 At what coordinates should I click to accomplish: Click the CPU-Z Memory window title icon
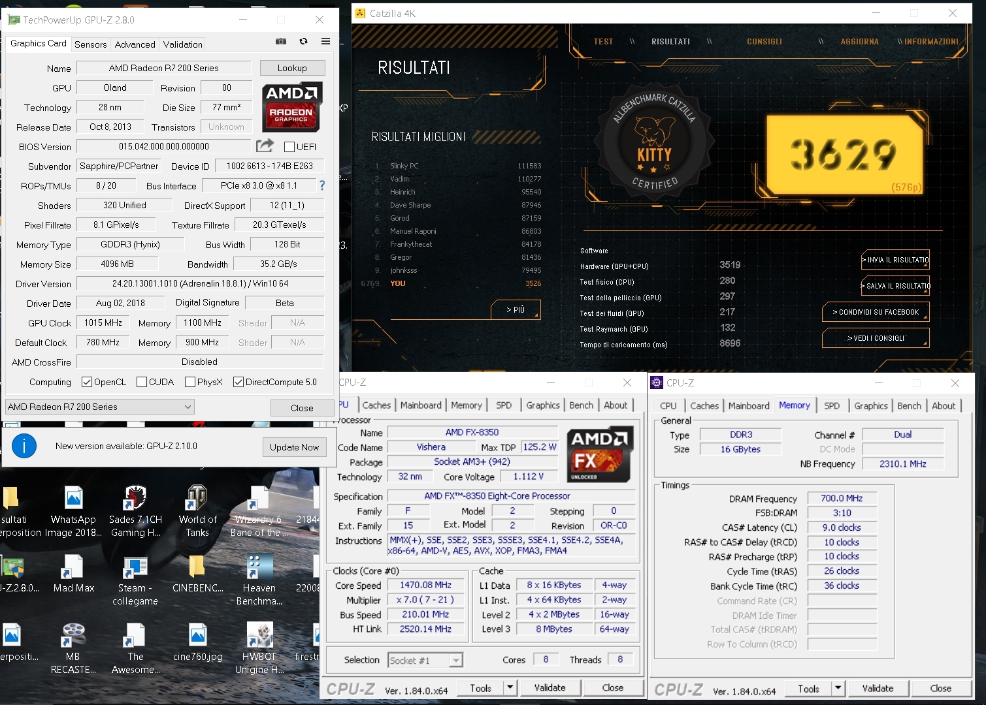[657, 383]
